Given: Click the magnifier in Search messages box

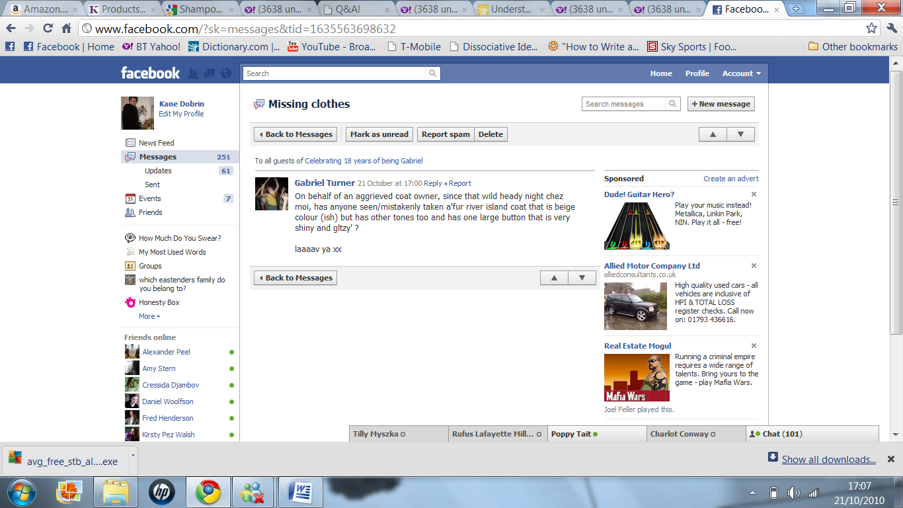Looking at the screenshot, I should click(x=672, y=104).
